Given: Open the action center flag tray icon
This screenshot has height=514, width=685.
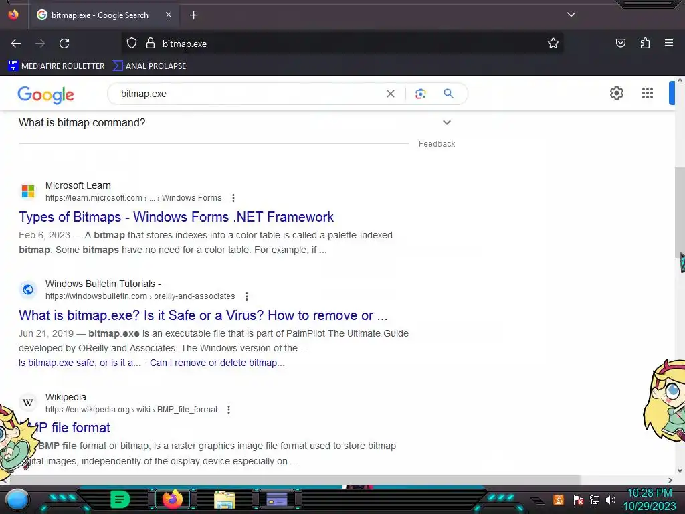Looking at the screenshot, I should (578, 499).
